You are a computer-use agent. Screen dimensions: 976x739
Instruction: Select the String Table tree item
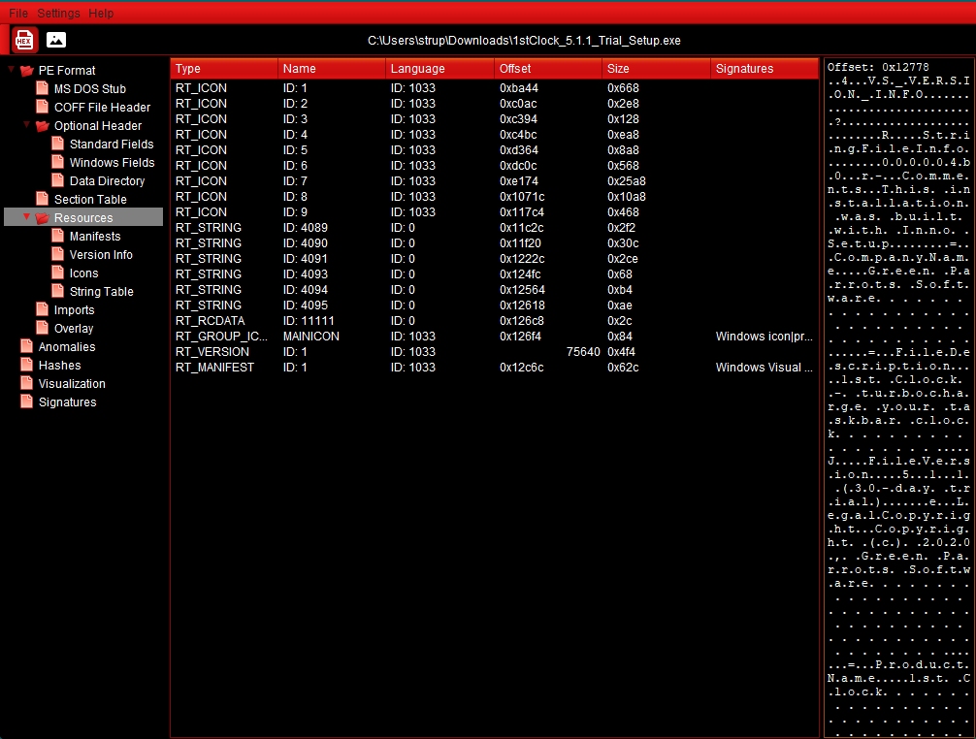coord(102,292)
